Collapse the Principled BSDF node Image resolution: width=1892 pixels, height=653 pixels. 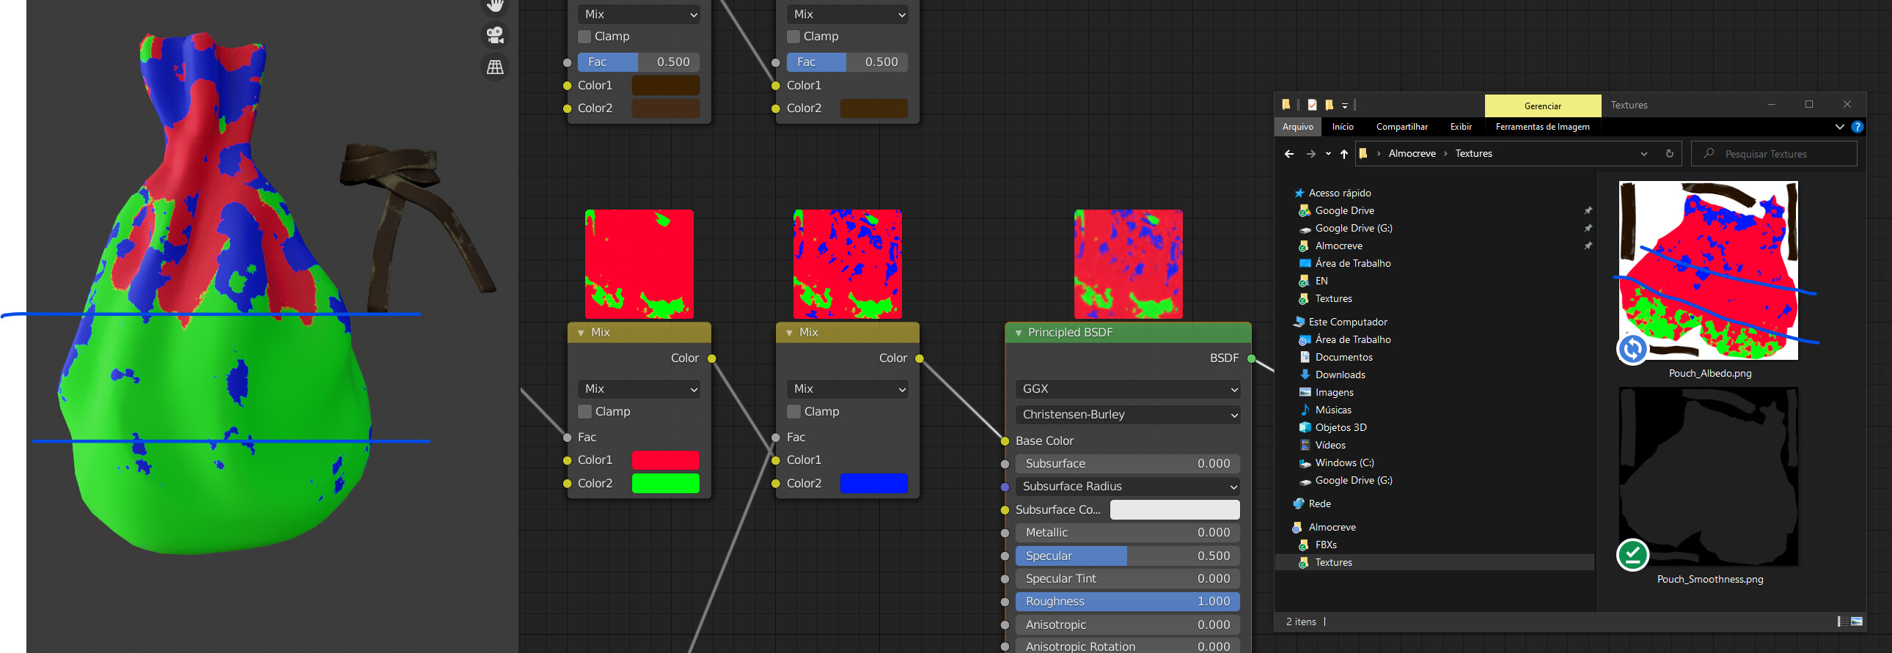coord(1019,333)
